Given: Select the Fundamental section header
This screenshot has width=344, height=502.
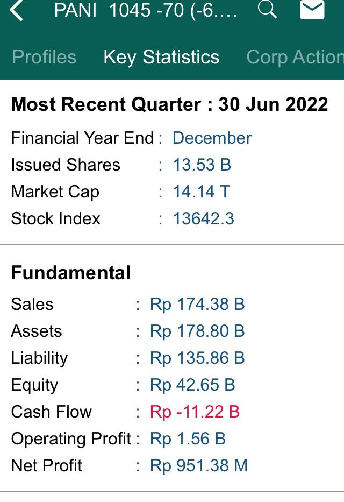Looking at the screenshot, I should pos(70,273).
